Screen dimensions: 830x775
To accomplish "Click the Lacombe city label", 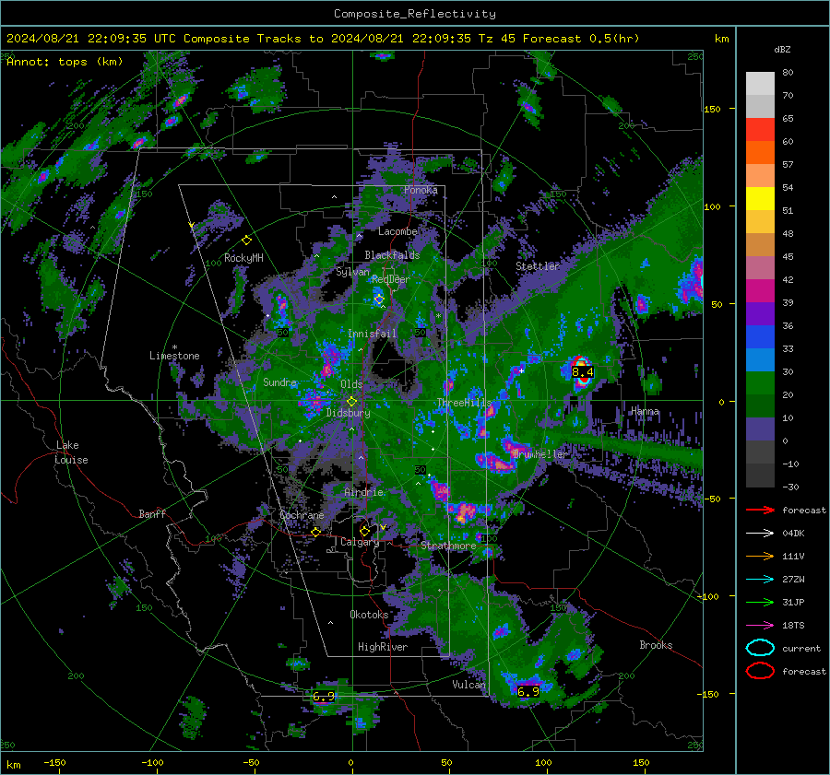I will tap(397, 231).
